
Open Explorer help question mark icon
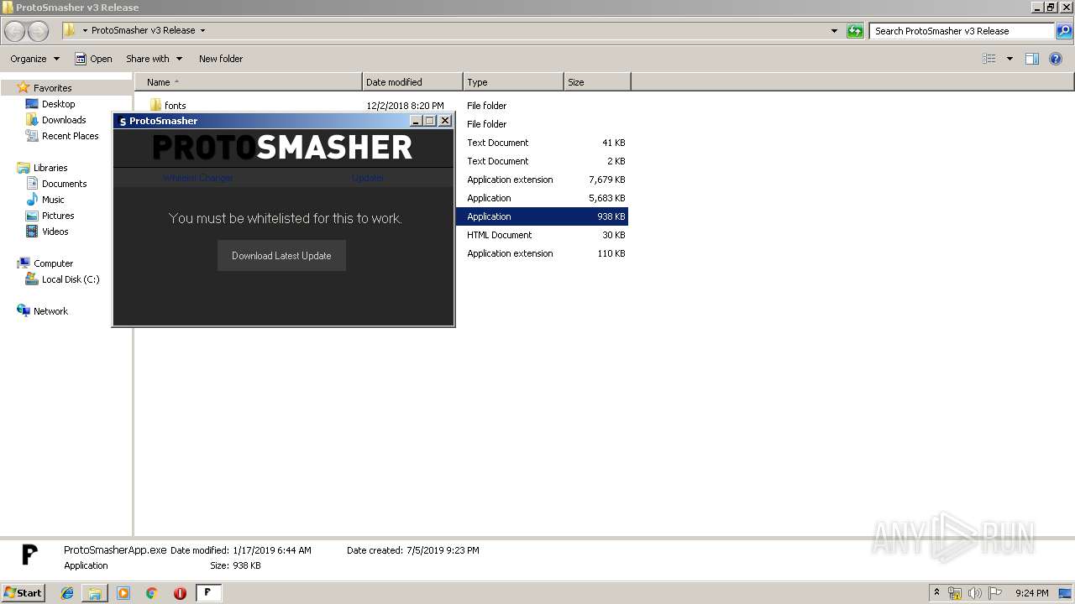[x=1056, y=59]
